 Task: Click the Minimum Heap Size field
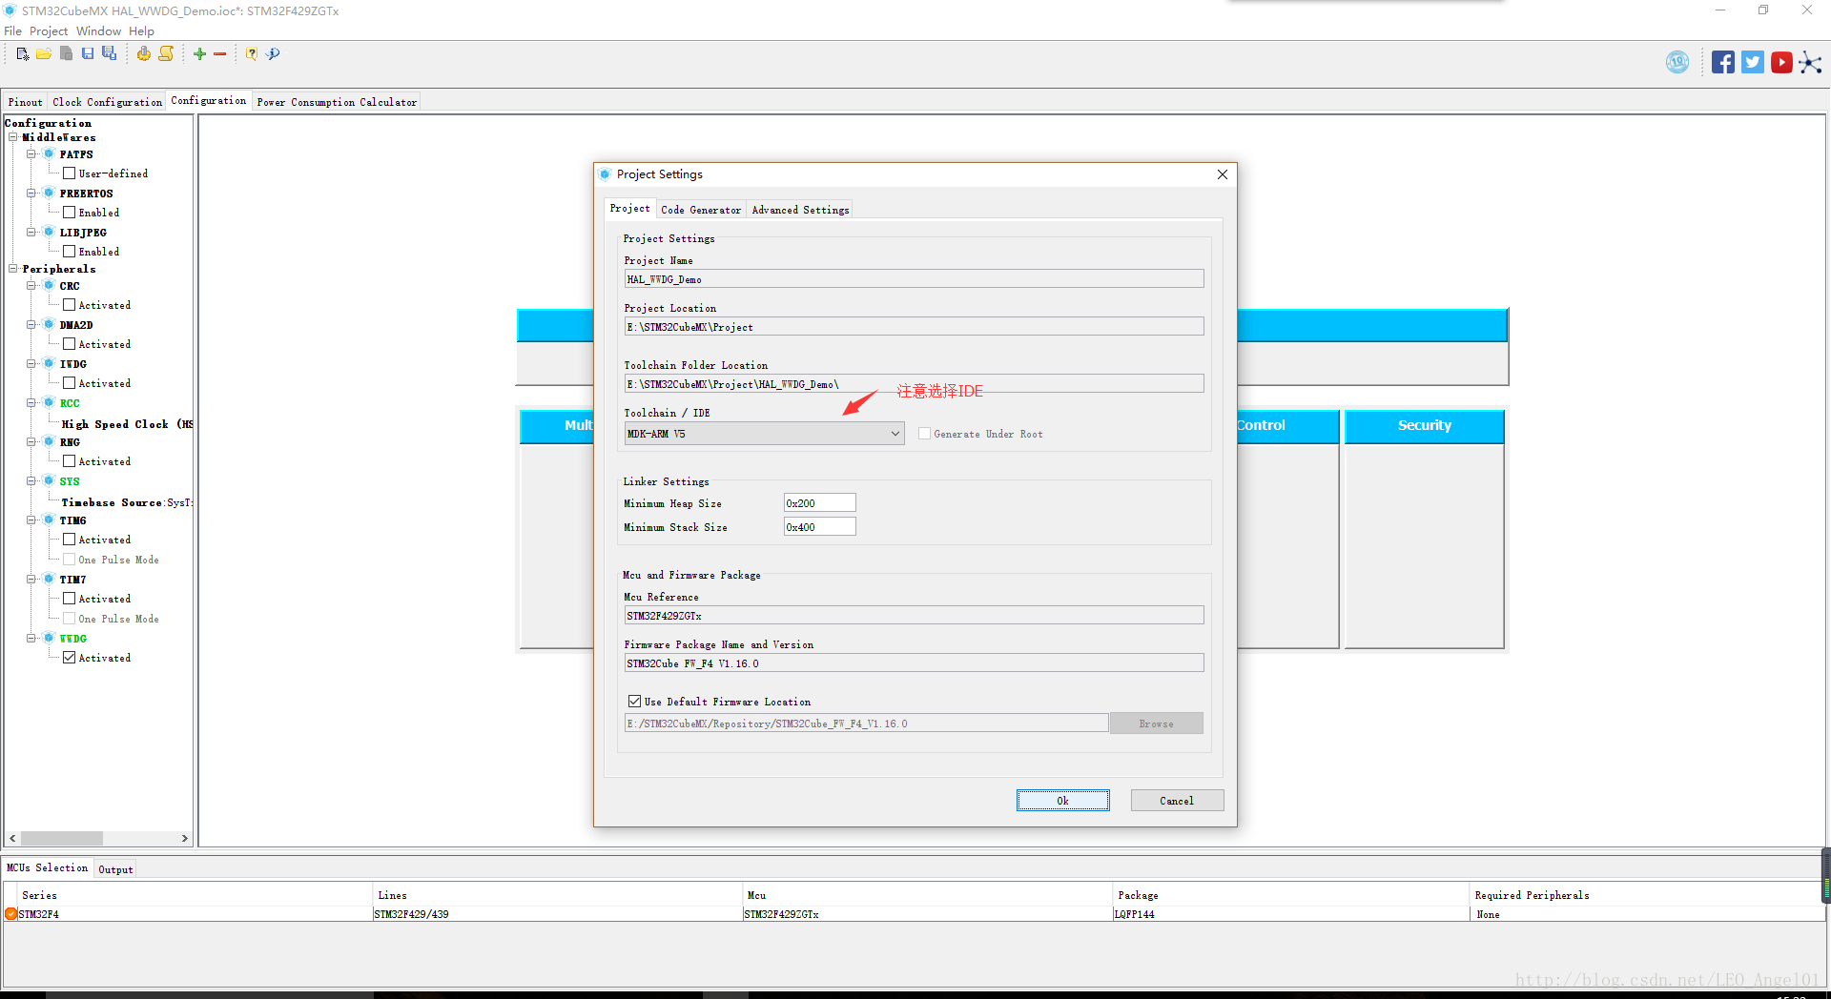click(x=820, y=503)
